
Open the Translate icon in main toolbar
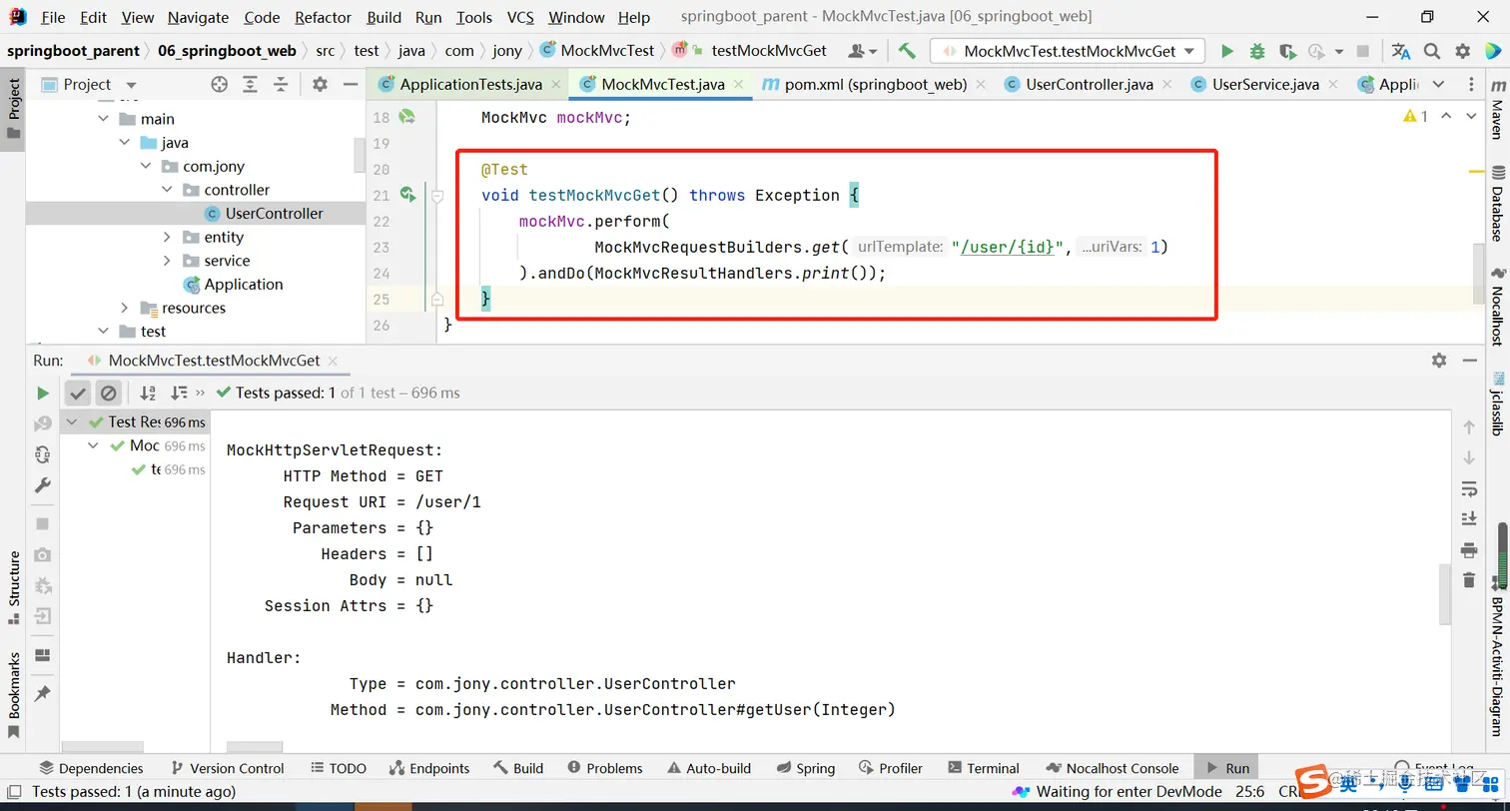coord(1401,51)
